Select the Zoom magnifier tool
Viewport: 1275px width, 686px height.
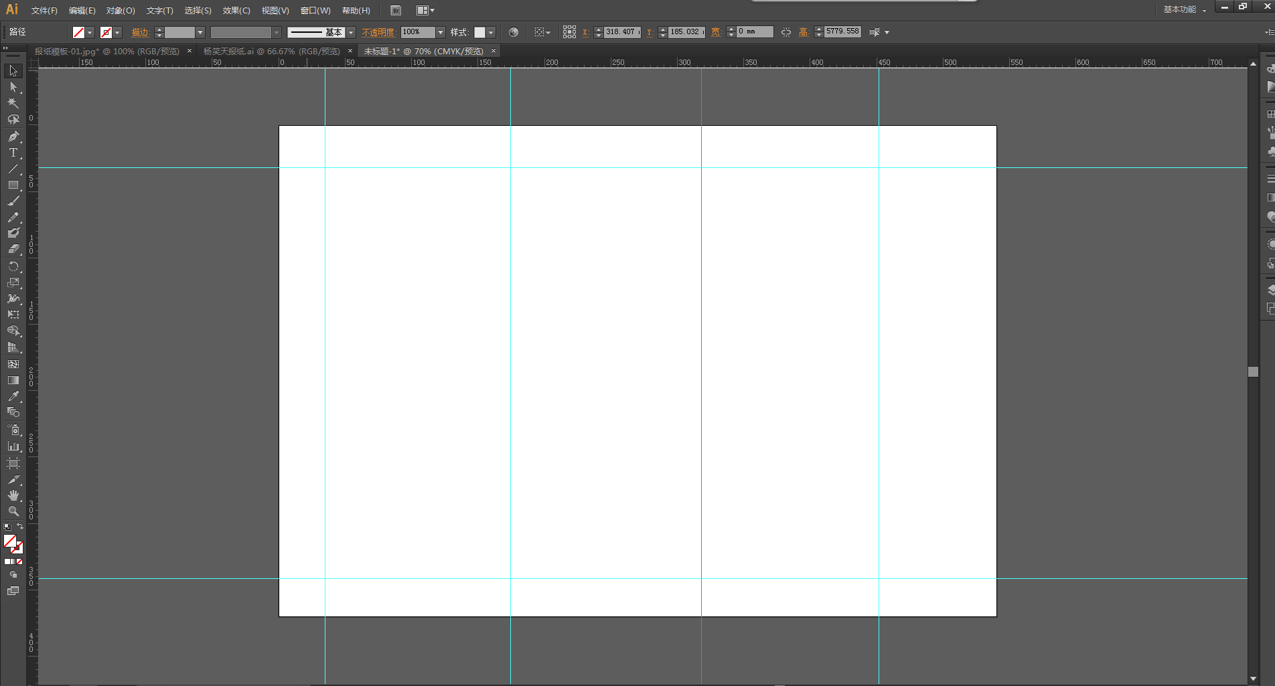pyautogui.click(x=13, y=511)
